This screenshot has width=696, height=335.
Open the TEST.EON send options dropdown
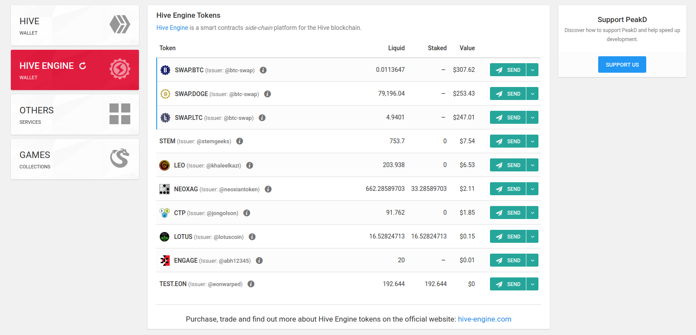532,284
